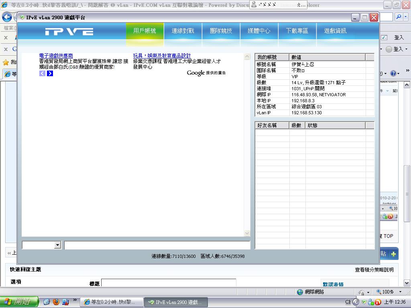Screen dimensions: 411x308
Task: Launch Internet Explorer from Quick Launch
Action: click(47, 302)
